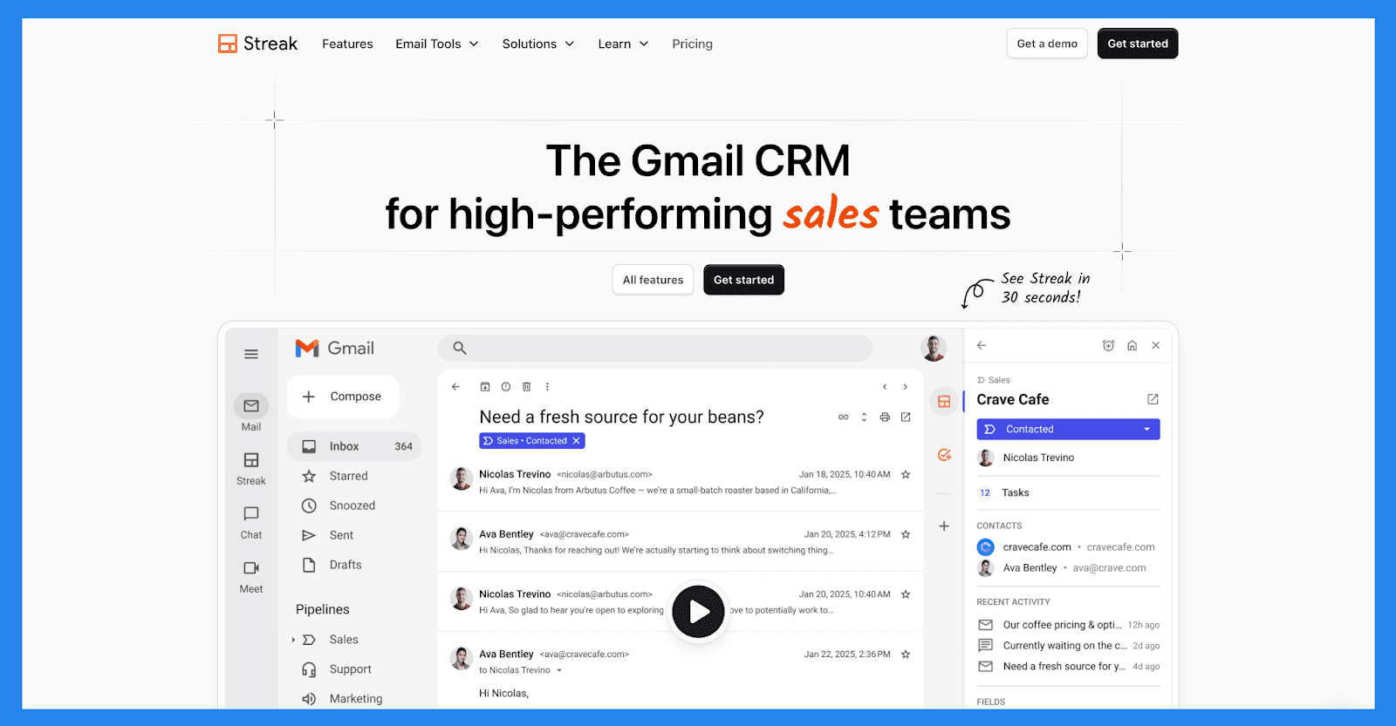Open the Drafts folder
Image resolution: width=1396 pixels, height=726 pixels.
[332, 565]
